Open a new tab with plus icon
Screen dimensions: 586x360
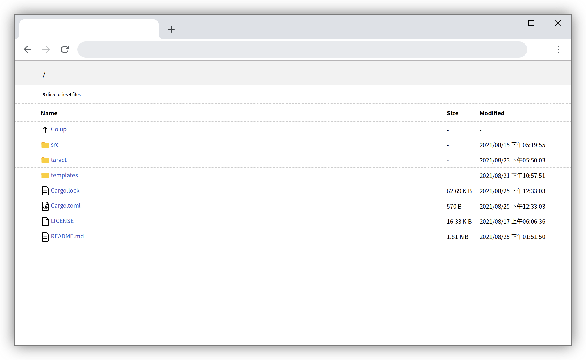tap(171, 29)
